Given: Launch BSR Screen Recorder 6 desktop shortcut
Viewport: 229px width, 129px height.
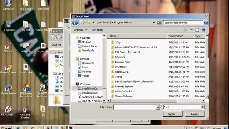Looking at the screenshot, I should pos(26,91).
